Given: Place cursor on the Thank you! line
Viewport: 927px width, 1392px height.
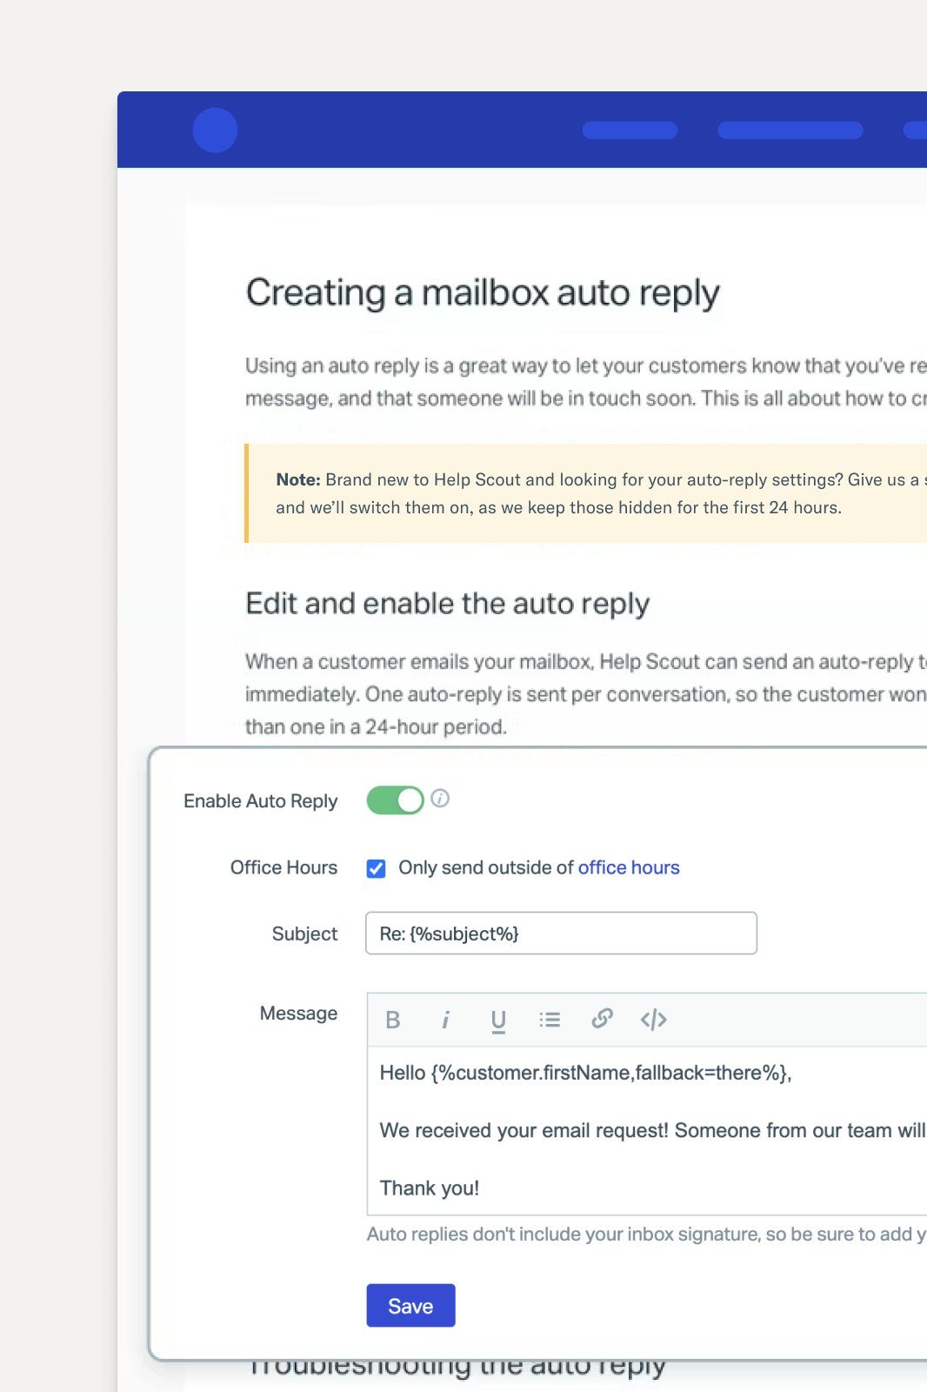Looking at the screenshot, I should coord(430,1188).
